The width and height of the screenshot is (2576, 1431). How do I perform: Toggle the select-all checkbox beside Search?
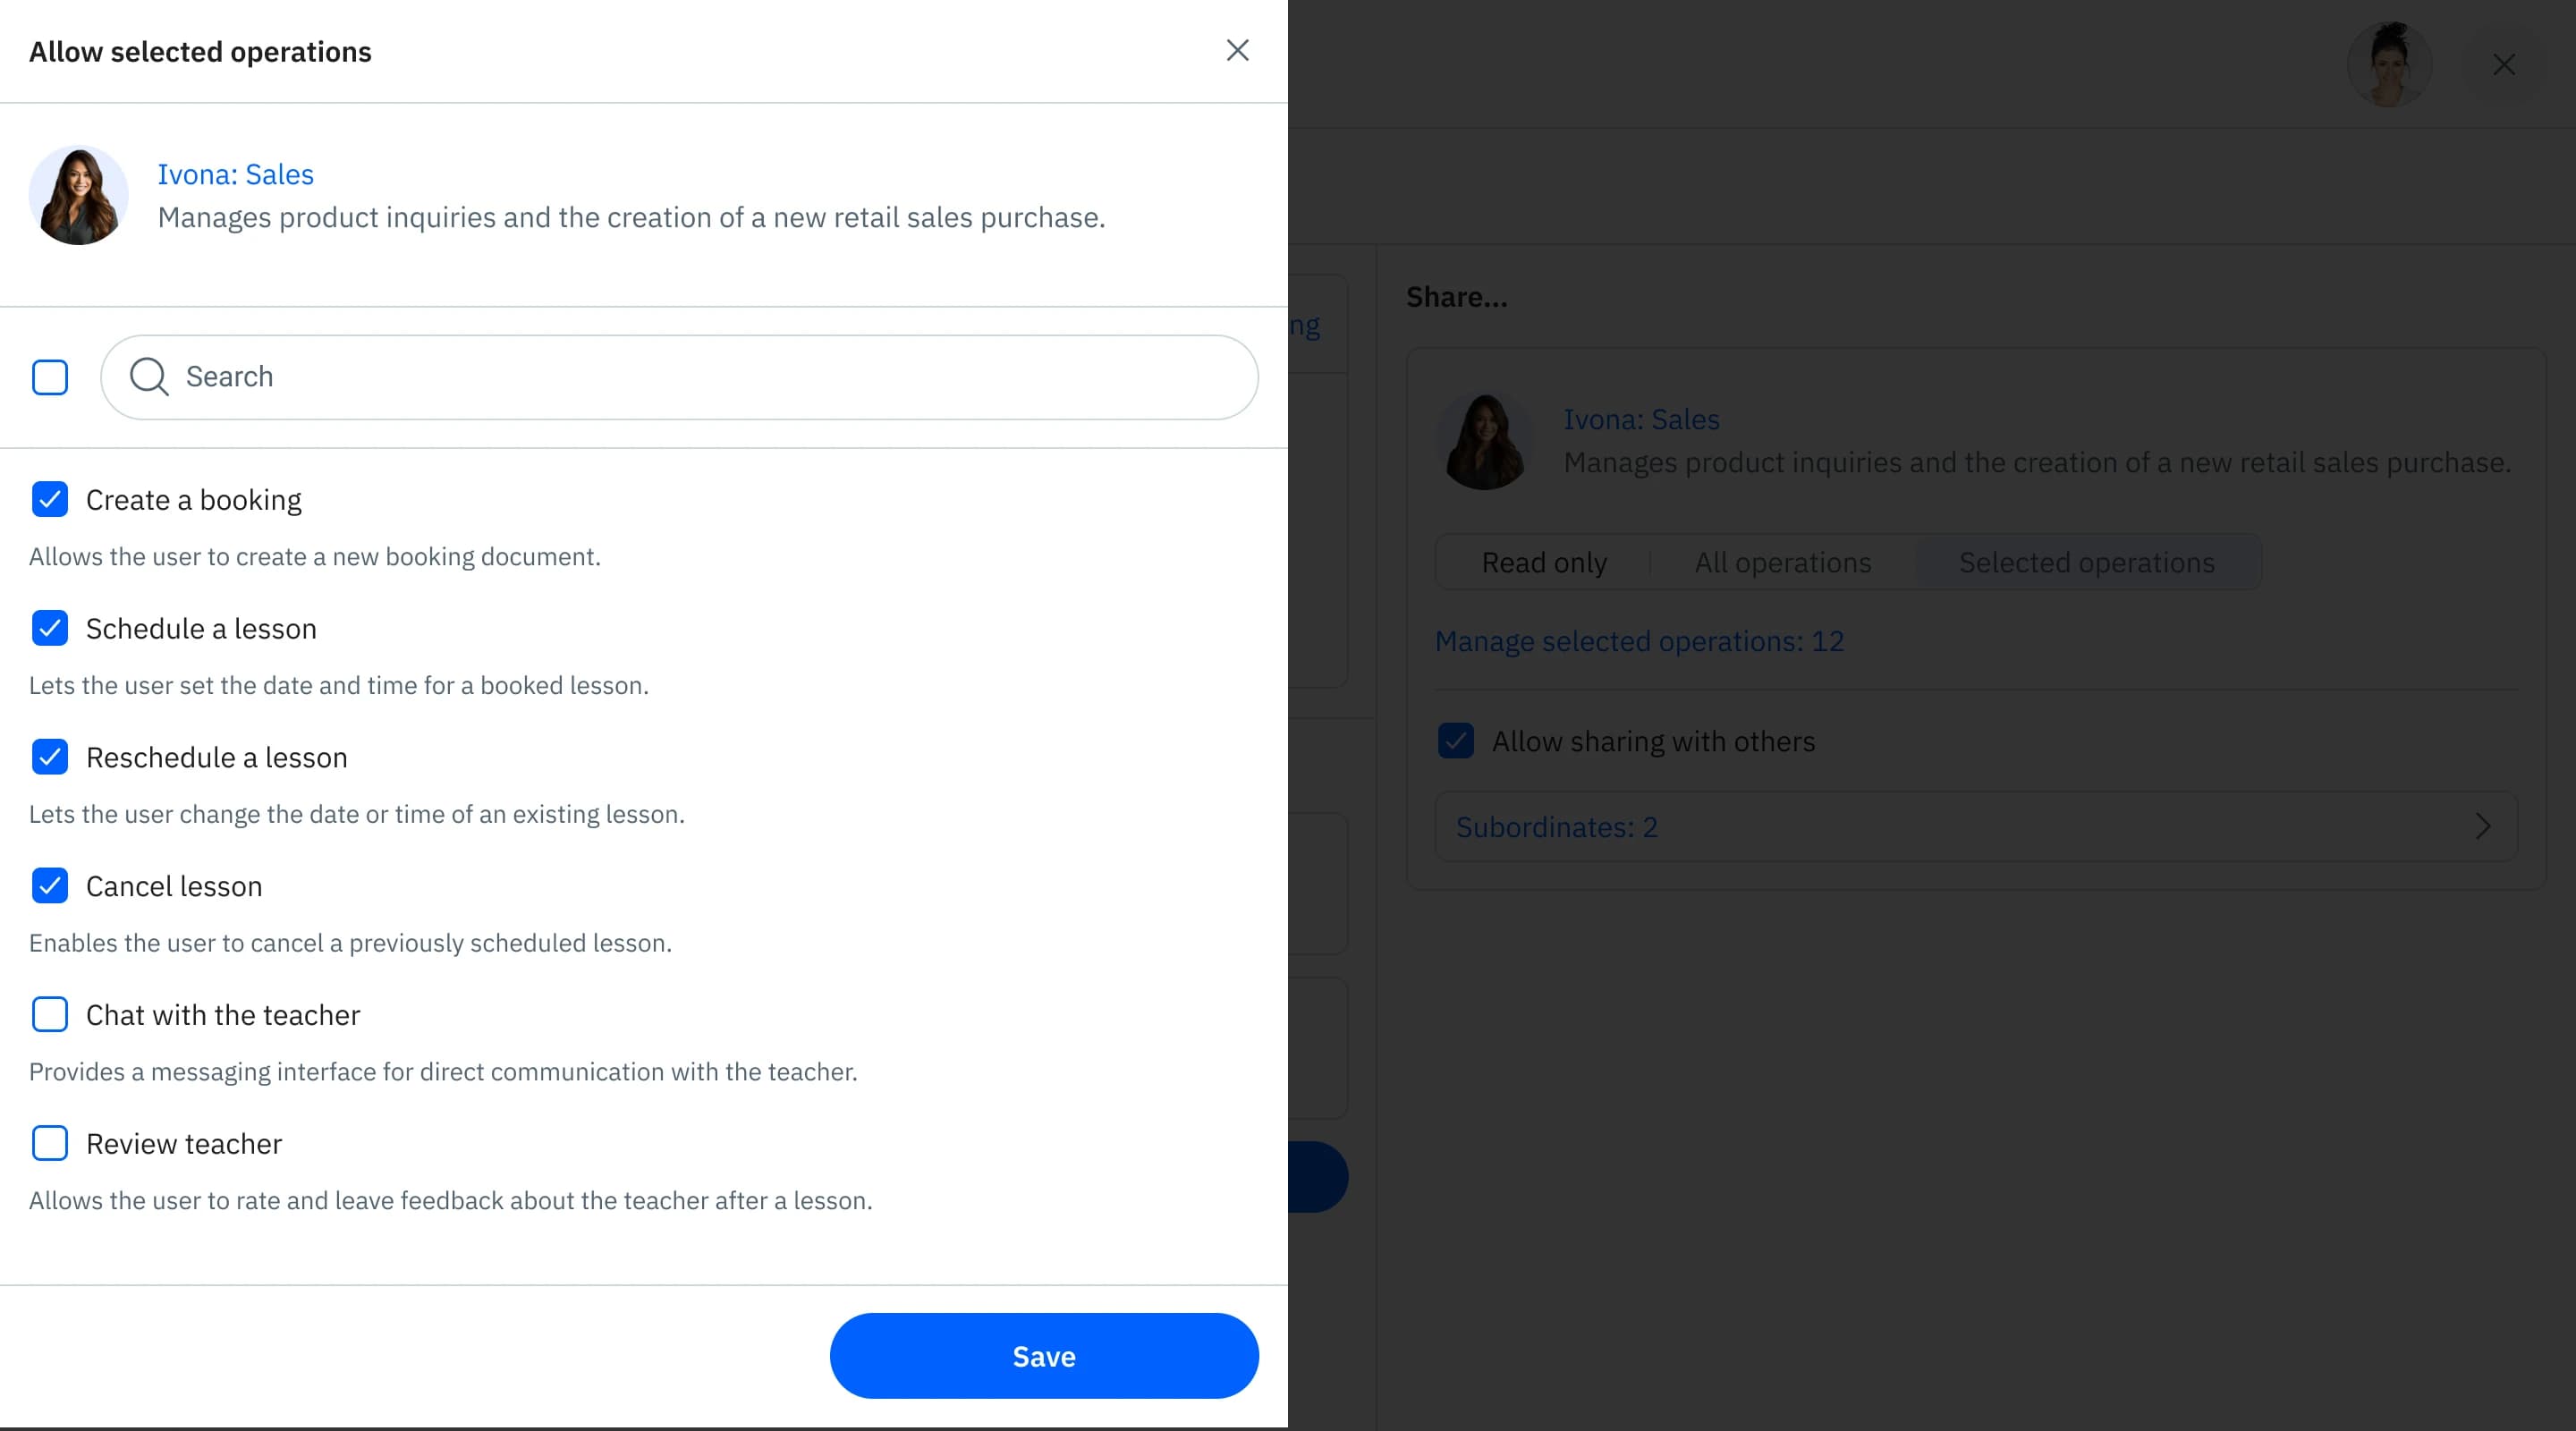point(50,377)
